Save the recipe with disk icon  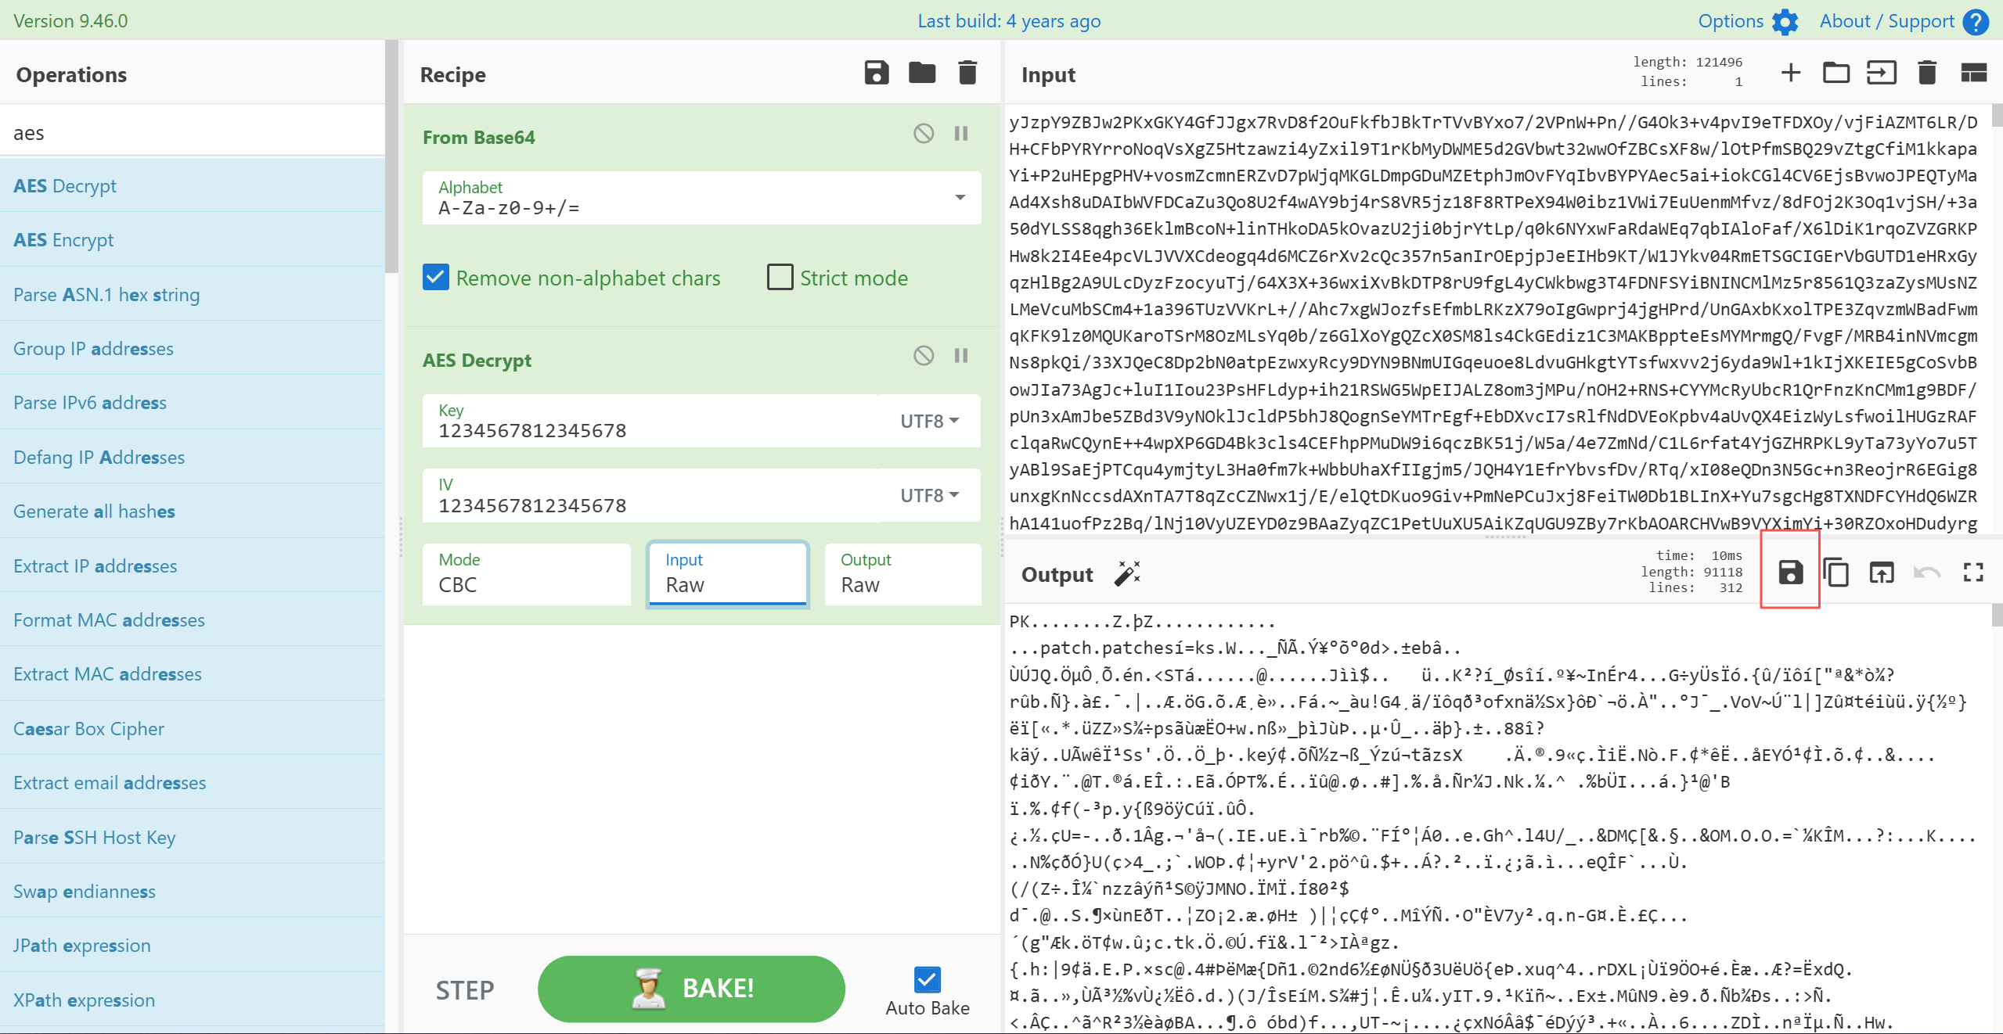876,73
